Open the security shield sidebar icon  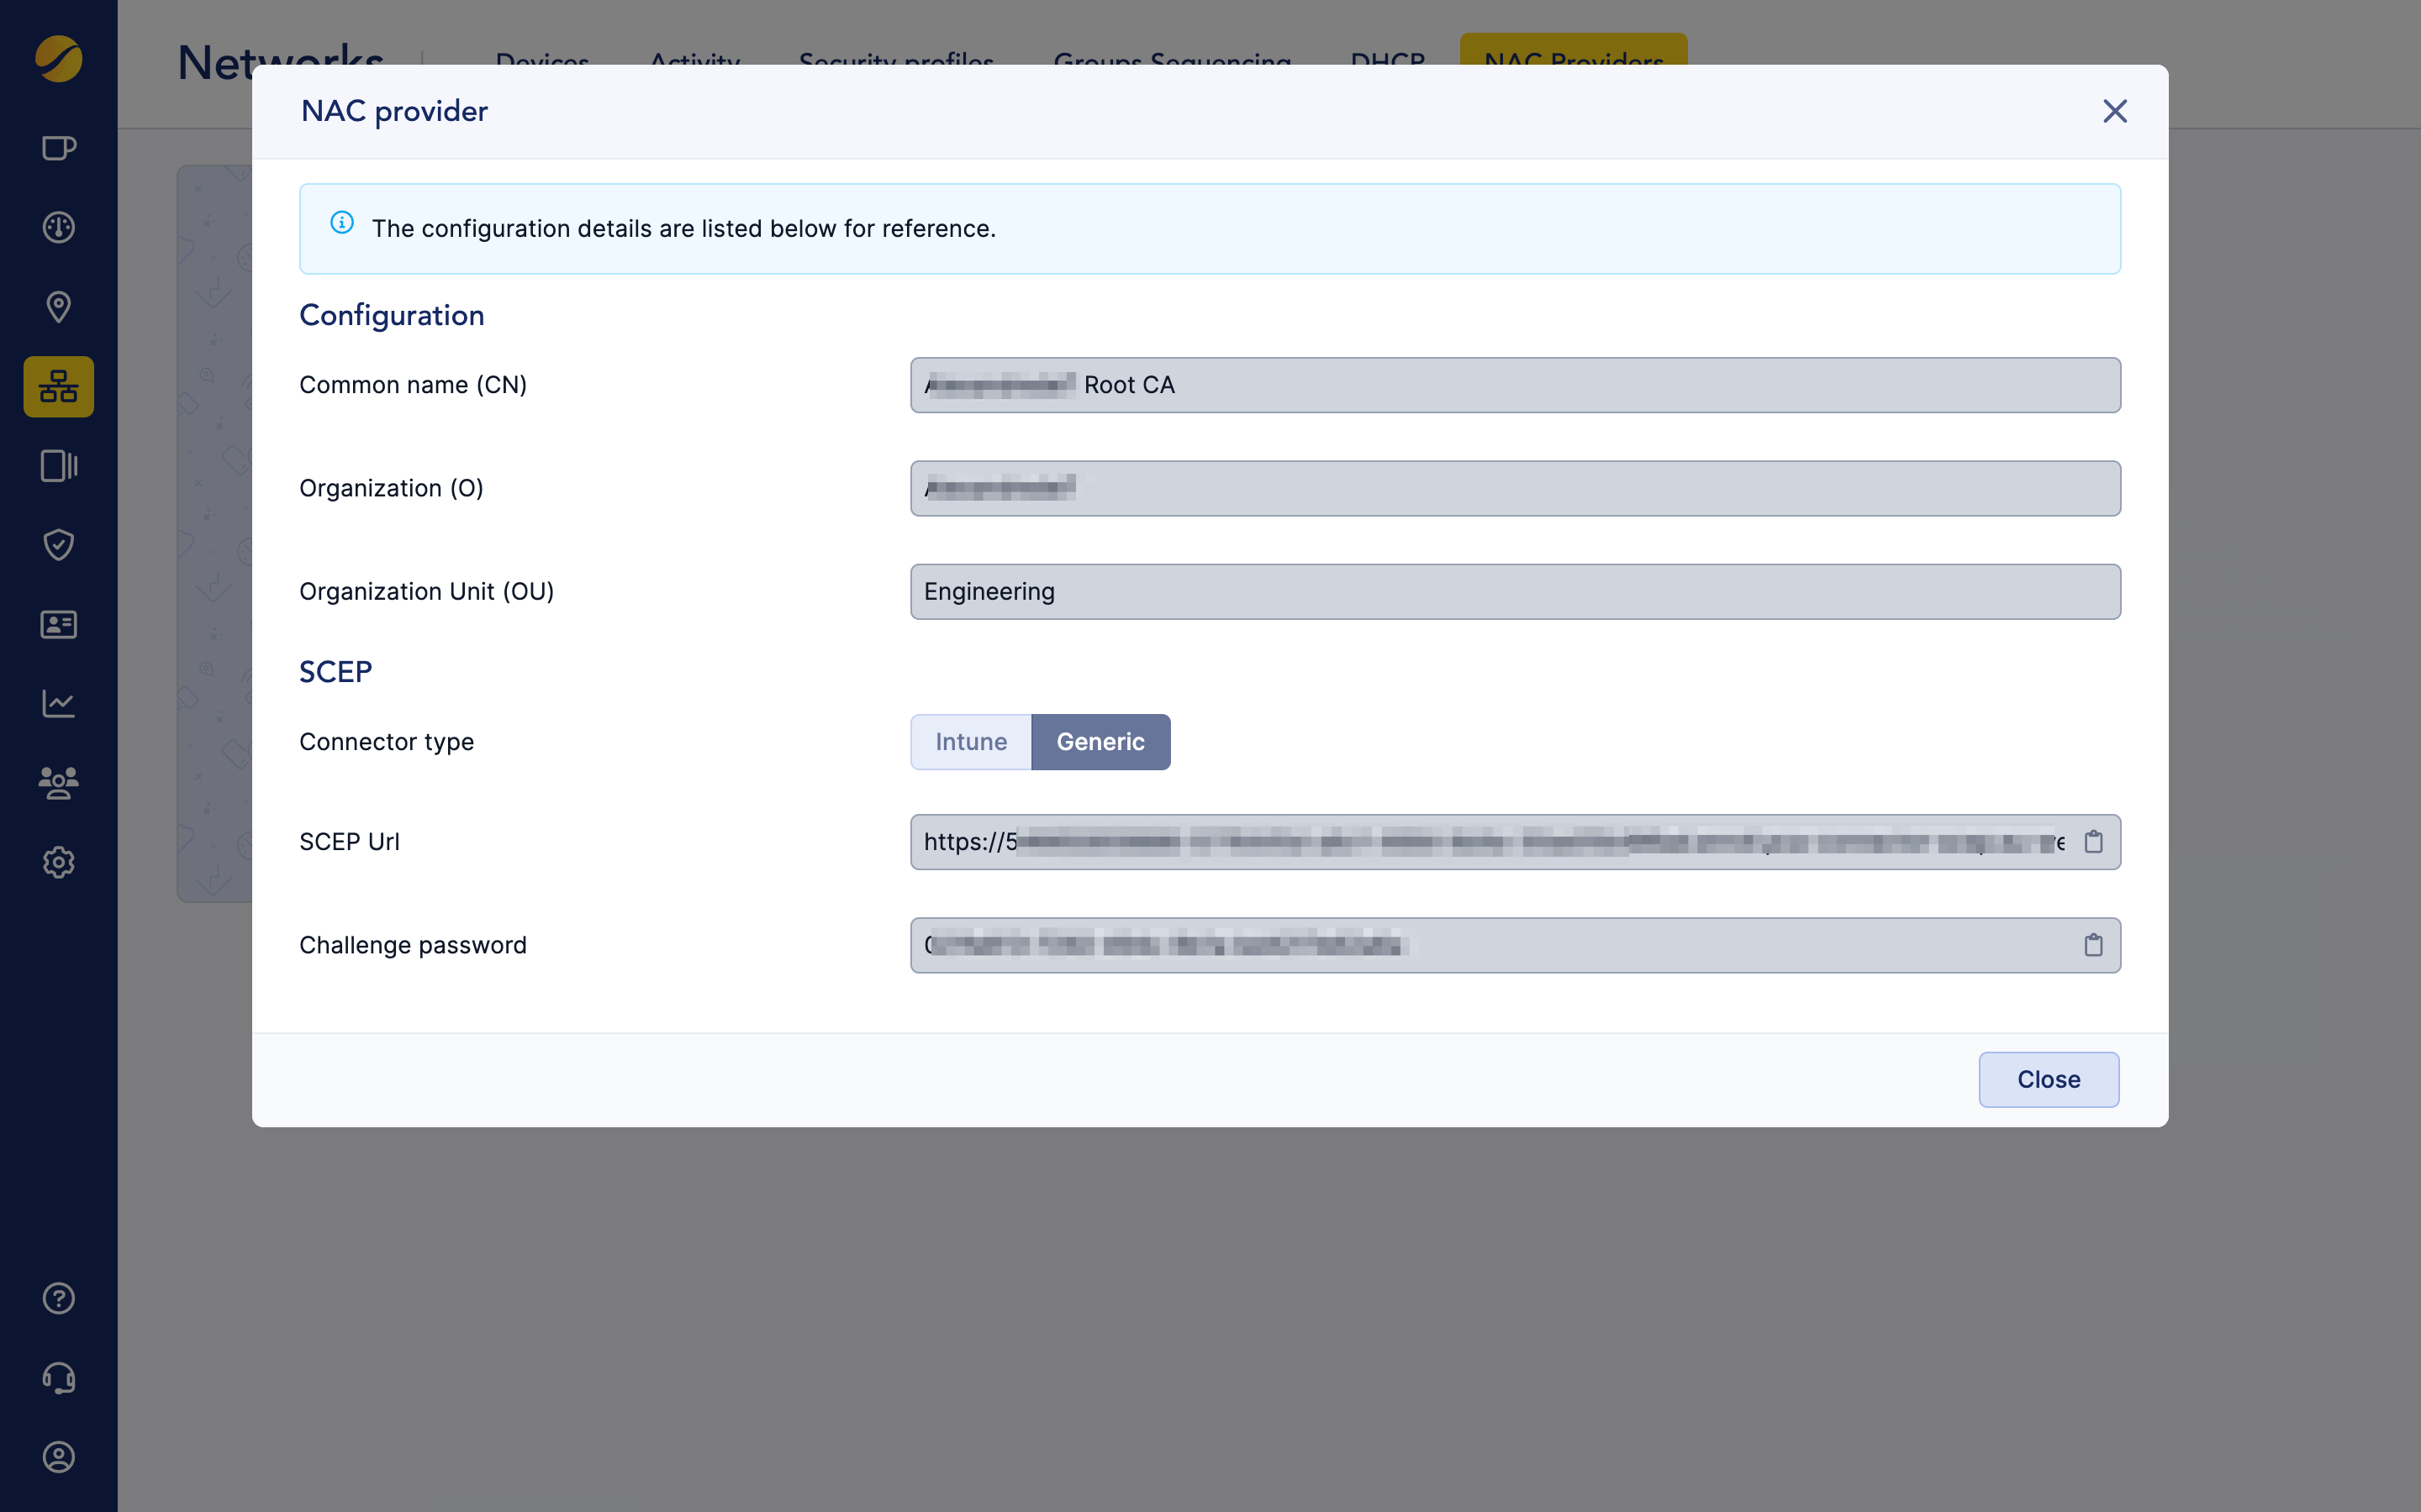[x=59, y=545]
